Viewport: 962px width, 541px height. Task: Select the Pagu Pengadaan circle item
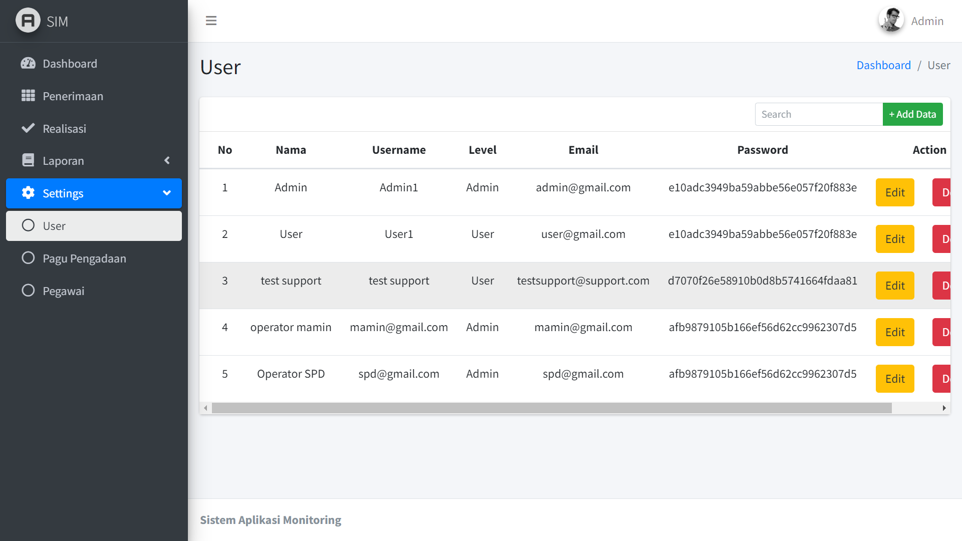coord(28,258)
